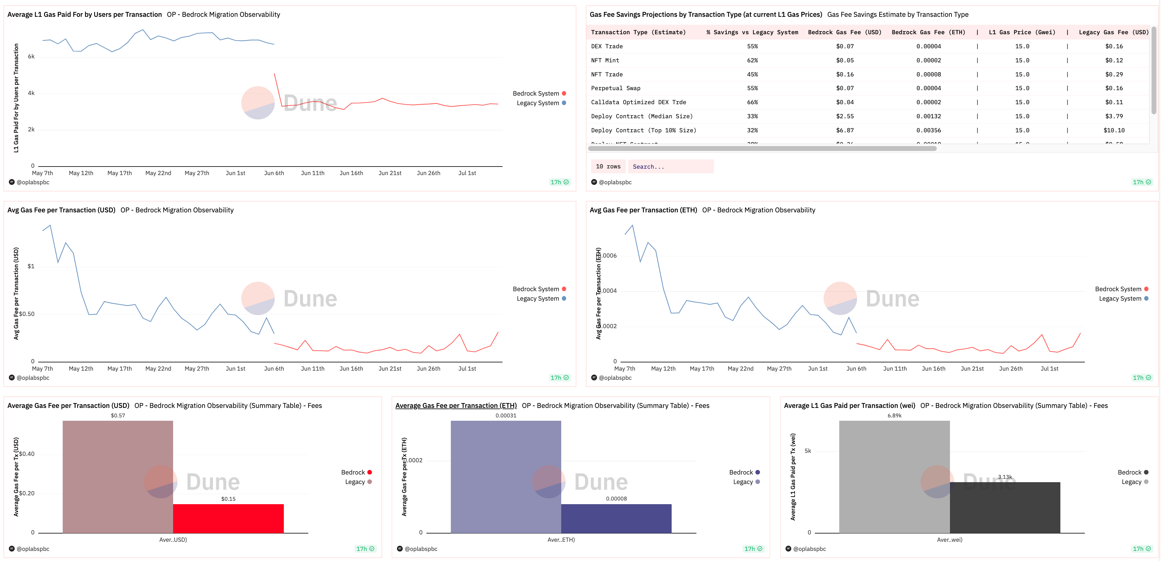1161x561 pixels.
Task: Click the oplabspbc avatar icon under L1 Gas chart
Action: 12,182
